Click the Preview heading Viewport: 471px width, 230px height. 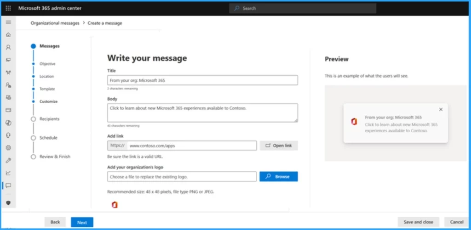coord(337,59)
